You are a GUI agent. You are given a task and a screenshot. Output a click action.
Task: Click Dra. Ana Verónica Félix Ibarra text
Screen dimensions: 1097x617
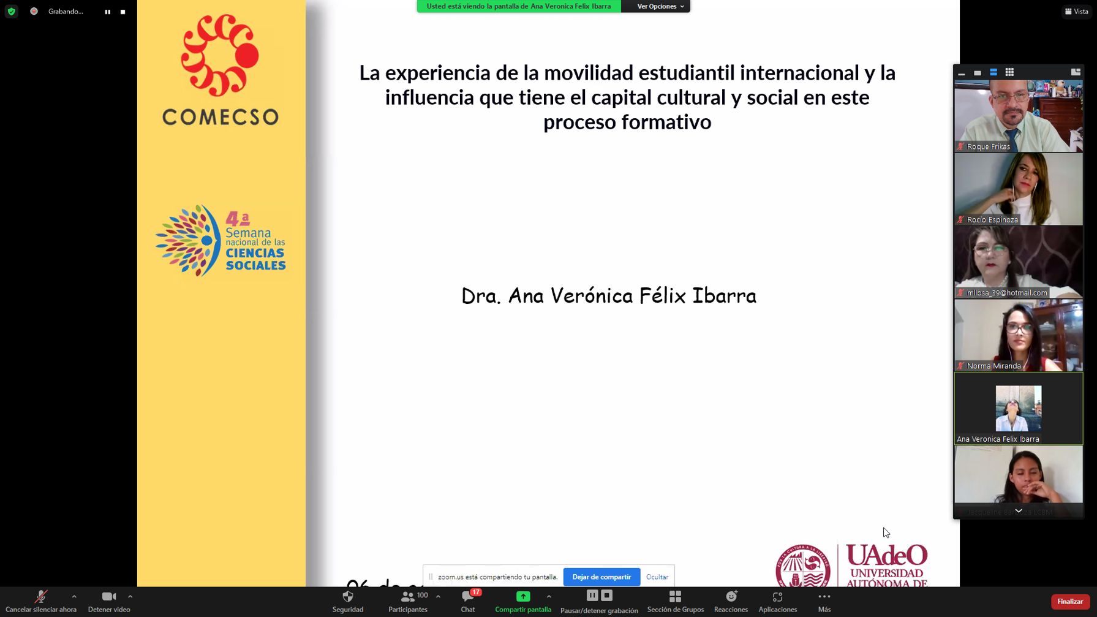click(609, 295)
